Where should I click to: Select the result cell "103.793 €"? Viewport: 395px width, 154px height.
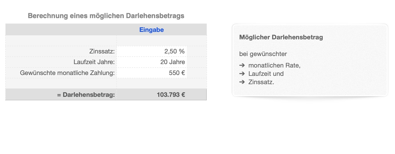162,95
